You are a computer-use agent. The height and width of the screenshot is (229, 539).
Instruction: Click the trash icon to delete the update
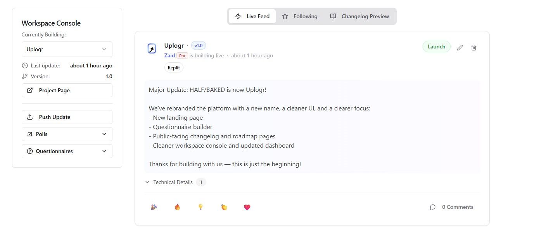(473, 47)
